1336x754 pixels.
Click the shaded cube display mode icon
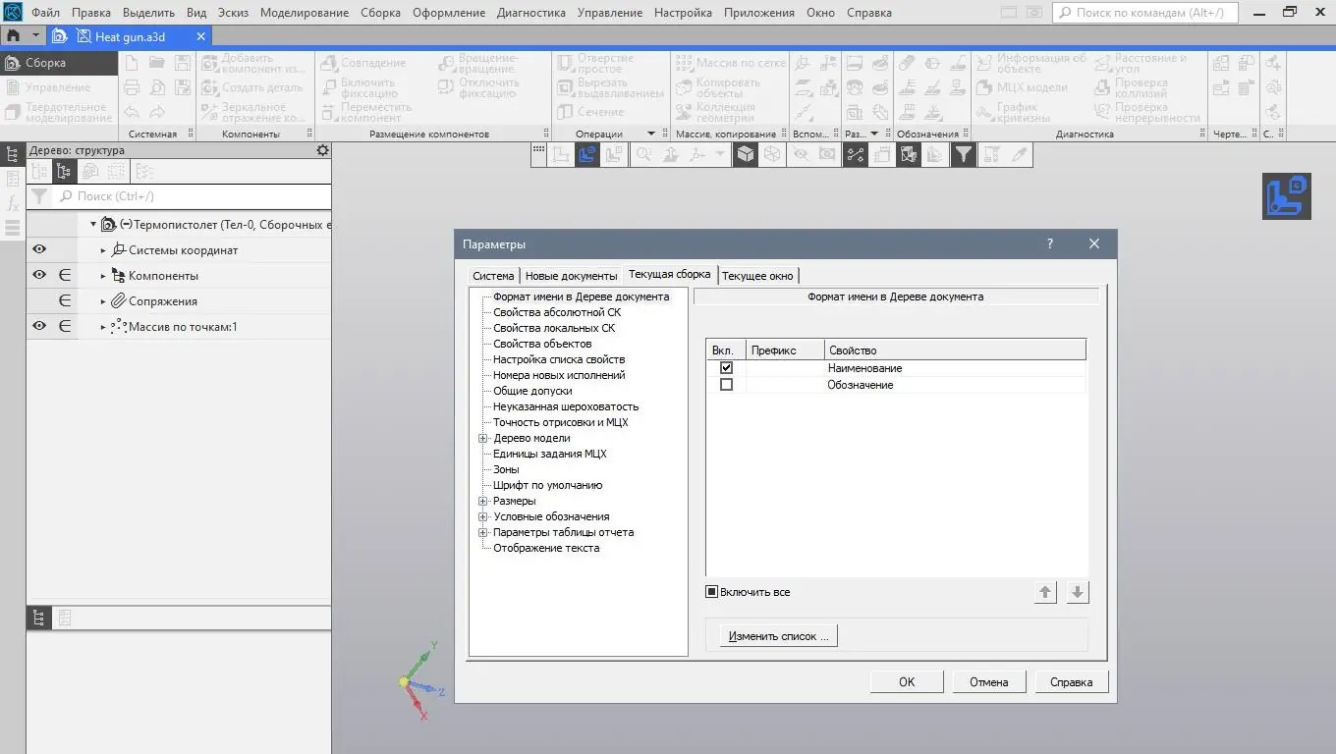click(x=746, y=154)
